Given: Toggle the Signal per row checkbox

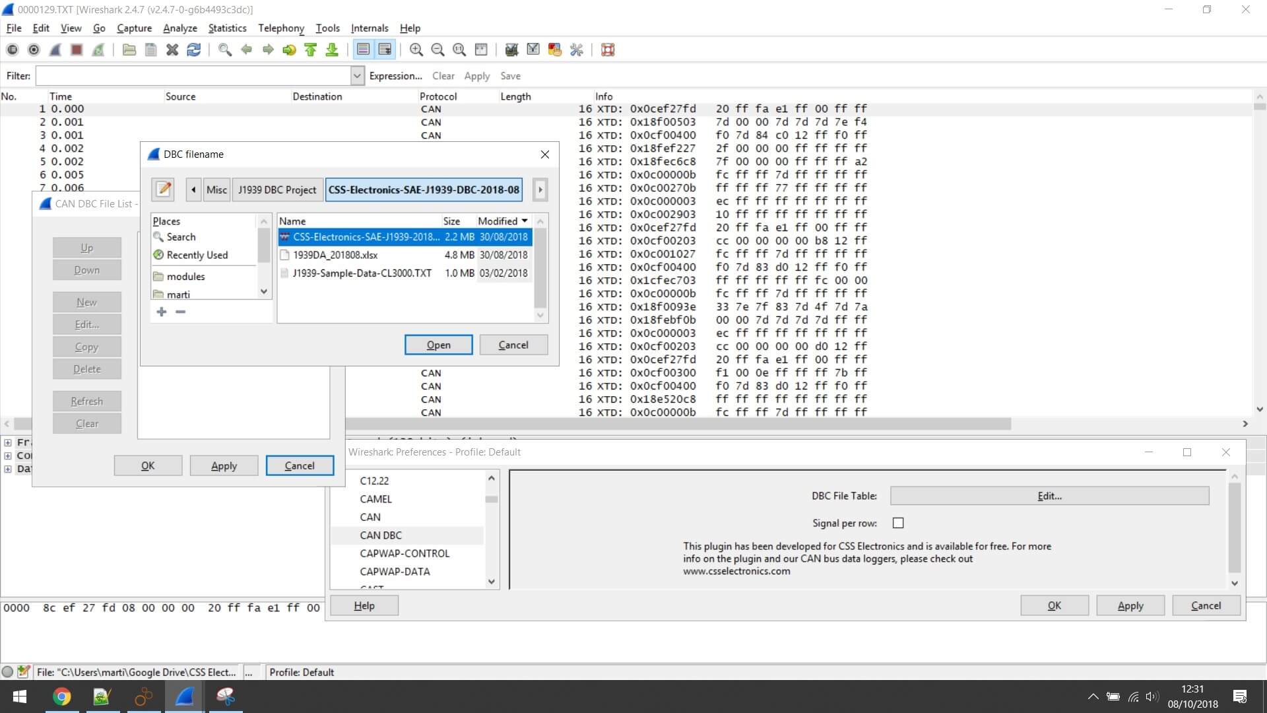Looking at the screenshot, I should pos(898,524).
